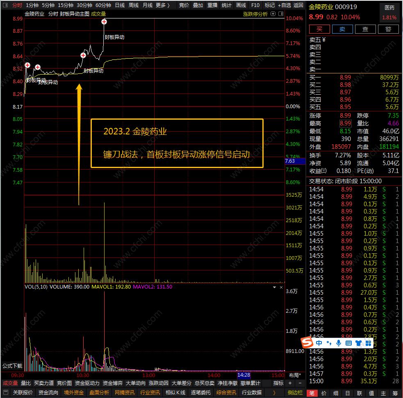Switch to the 15分钟 chart
The width and height of the screenshot is (403, 398).
click(66, 5)
